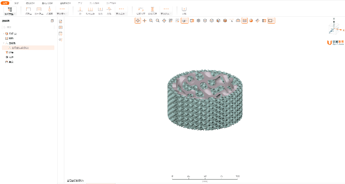
Task: Select the pan move arrows tool
Action: (145, 21)
